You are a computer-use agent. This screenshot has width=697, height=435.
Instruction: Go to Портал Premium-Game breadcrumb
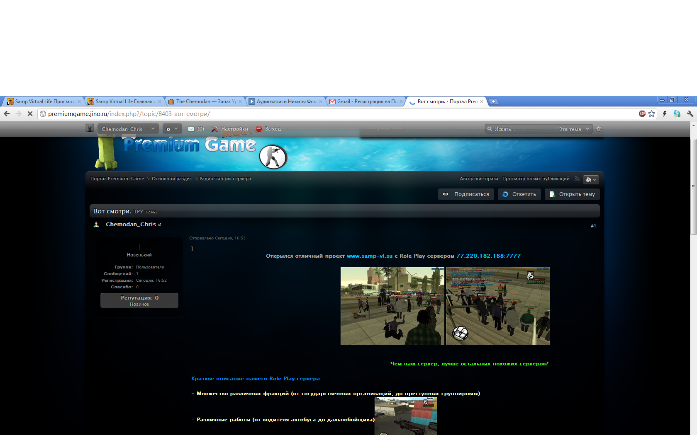117,179
